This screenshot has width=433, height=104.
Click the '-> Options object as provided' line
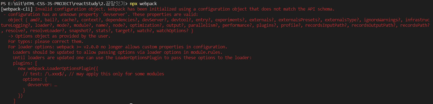[x=59, y=36]
